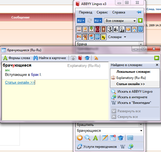Click graduation cap Tutor icon in bottom Lingvo toolbar

pos(121,138)
